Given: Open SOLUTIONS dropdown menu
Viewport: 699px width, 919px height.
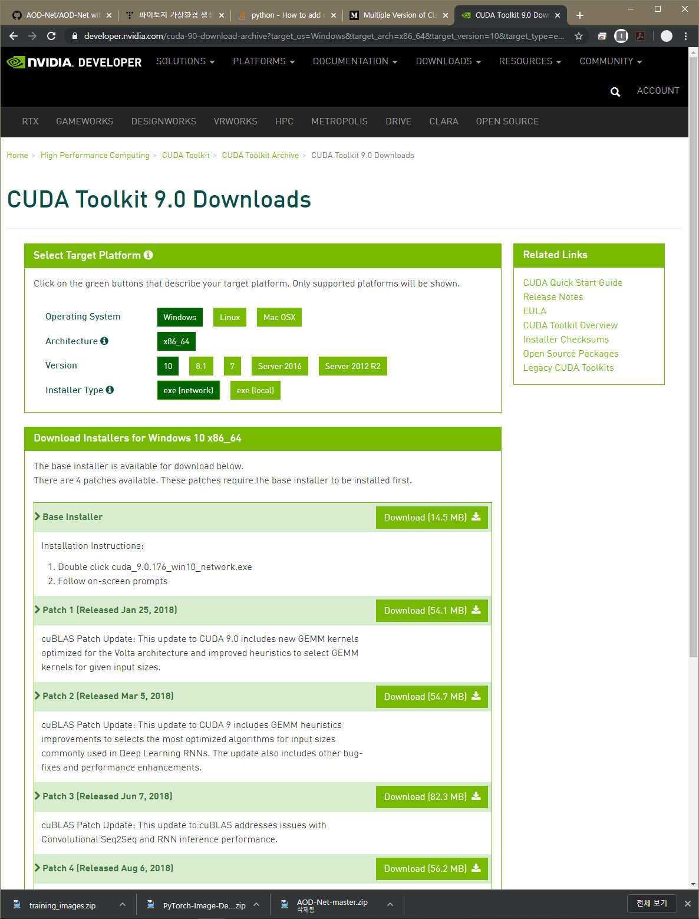Looking at the screenshot, I should [185, 61].
